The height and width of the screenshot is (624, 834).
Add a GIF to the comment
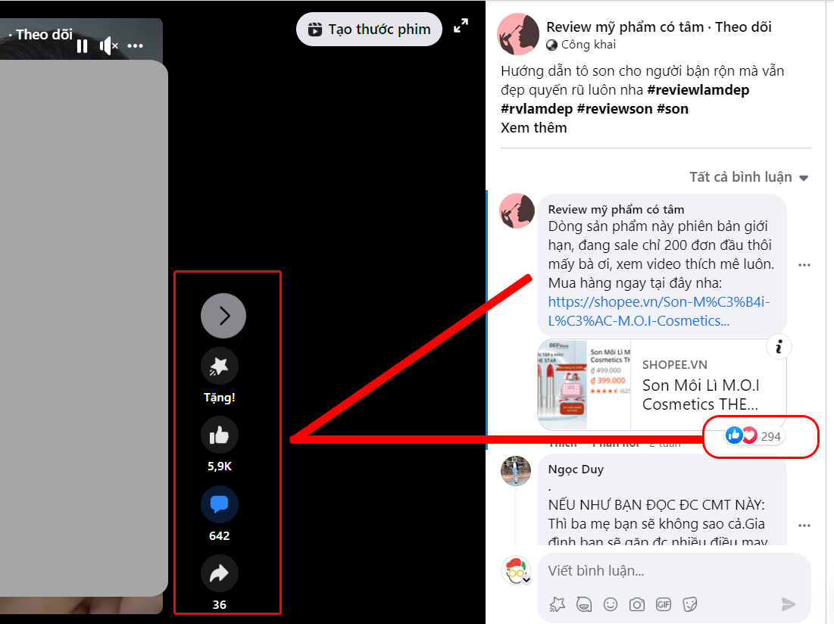point(664,604)
